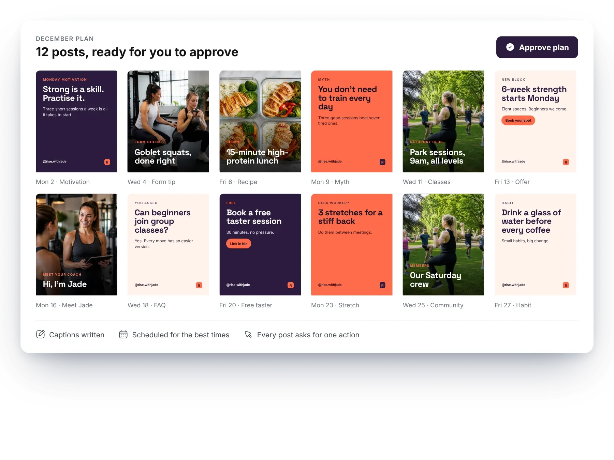
Task: Click the 'Wed 11 · Classes' label
Action: tap(427, 182)
